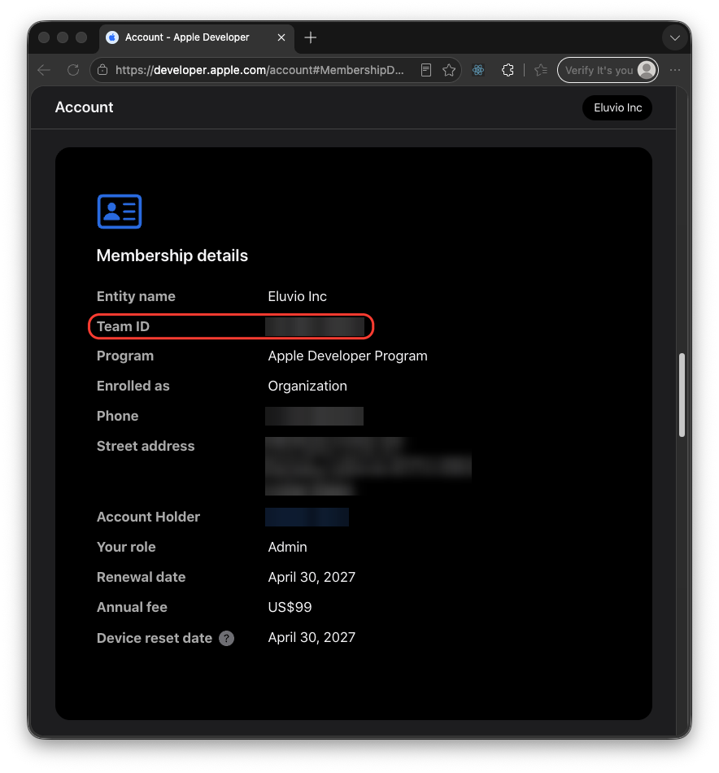Screen dimensions: 719x773
Task: Select the Admin role value
Action: (287, 548)
